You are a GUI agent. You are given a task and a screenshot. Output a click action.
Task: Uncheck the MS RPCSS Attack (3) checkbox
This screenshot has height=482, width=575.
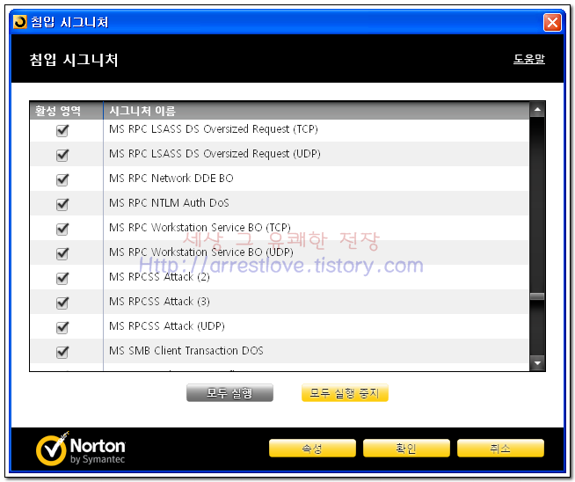click(x=62, y=303)
